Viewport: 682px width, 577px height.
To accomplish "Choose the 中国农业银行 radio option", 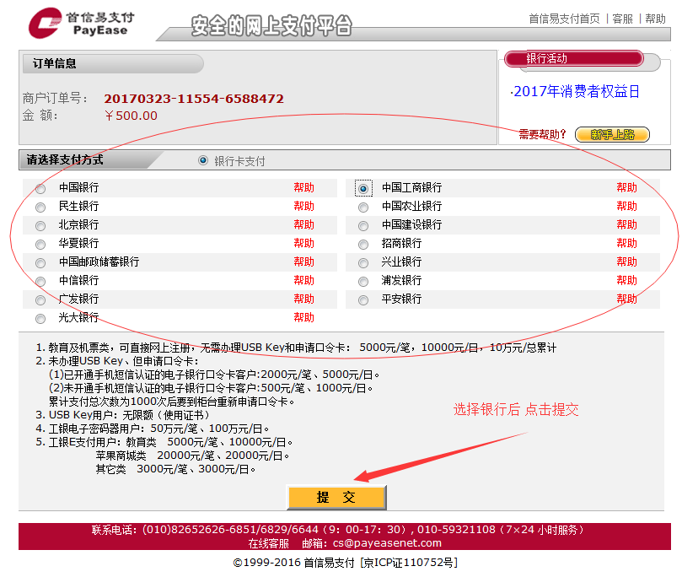I will 363,208.
